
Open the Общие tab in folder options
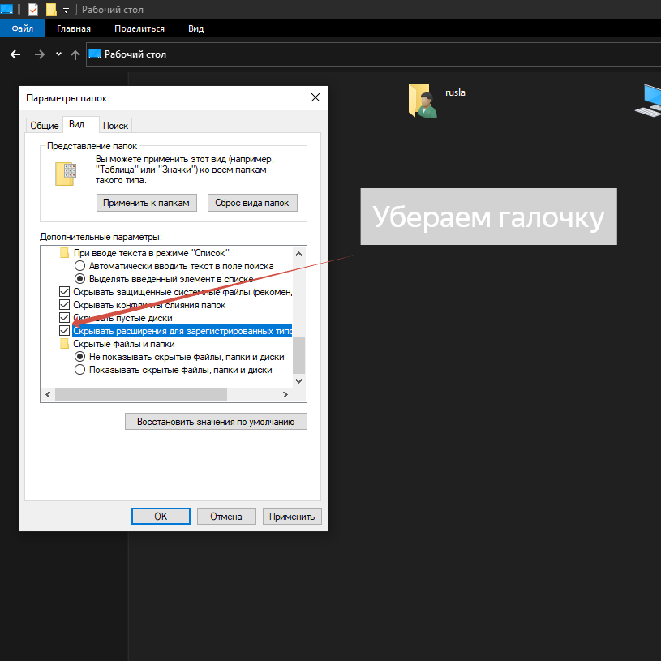(x=45, y=126)
